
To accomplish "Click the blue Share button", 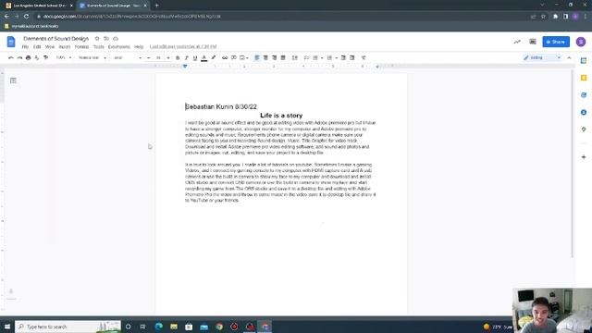I will click(556, 42).
